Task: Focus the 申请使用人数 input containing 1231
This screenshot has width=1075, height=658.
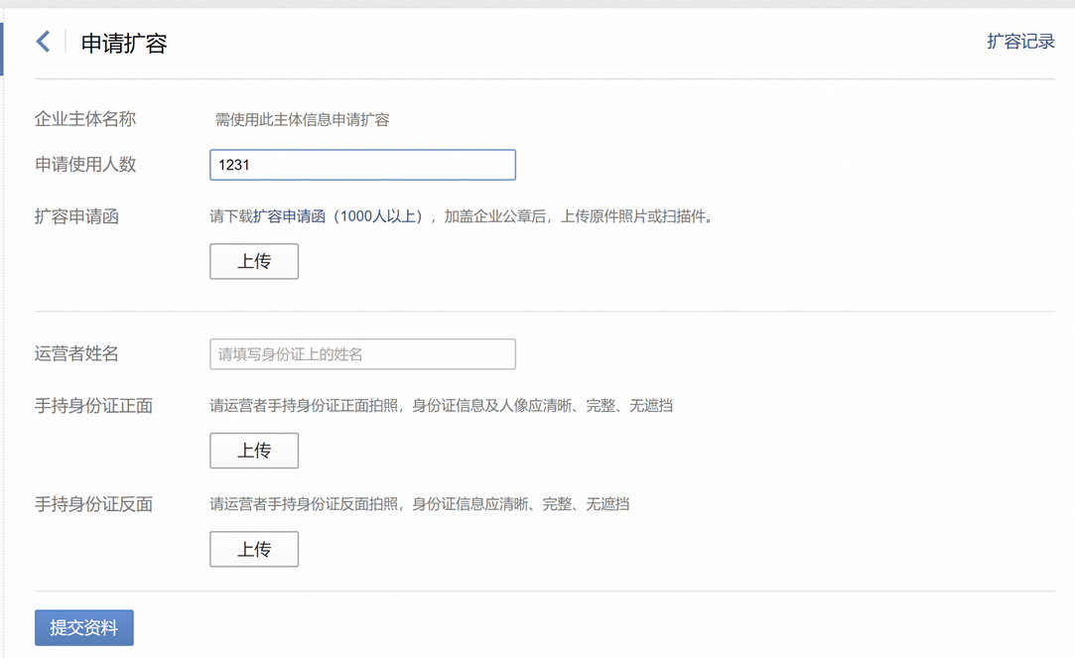Action: coord(362,165)
